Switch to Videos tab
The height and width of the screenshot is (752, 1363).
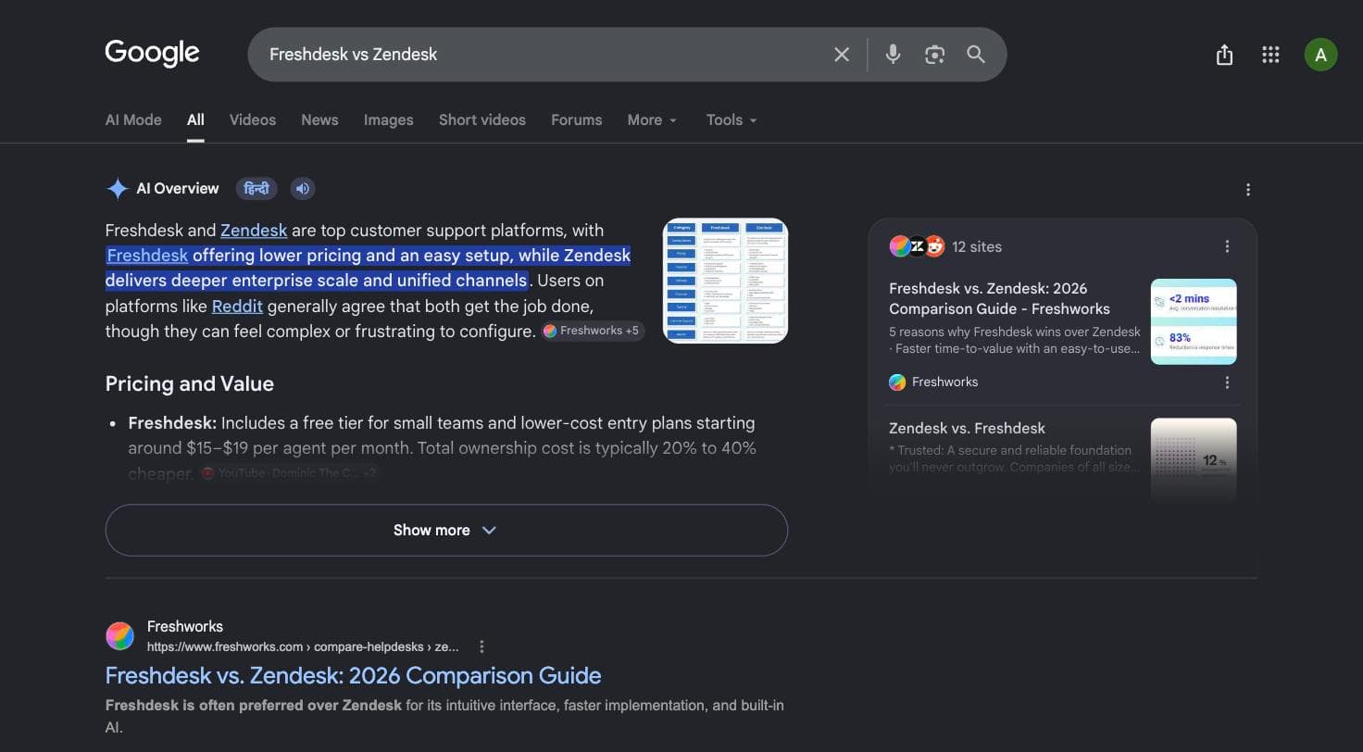[x=253, y=119]
